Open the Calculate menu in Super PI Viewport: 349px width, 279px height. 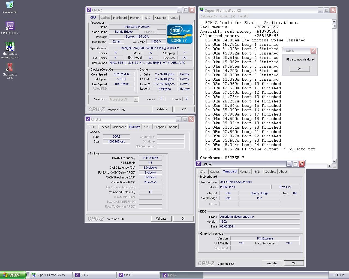tap(209, 16)
